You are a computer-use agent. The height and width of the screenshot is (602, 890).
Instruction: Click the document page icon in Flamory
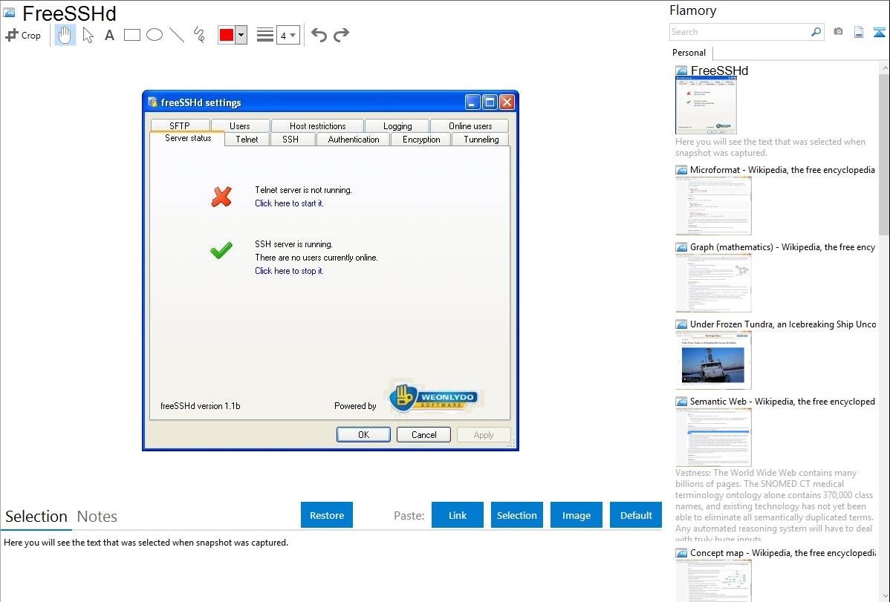coord(859,32)
